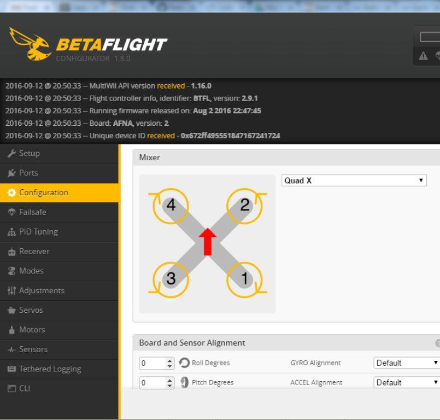
Task: Switch to the Motors tab
Action: (32, 330)
